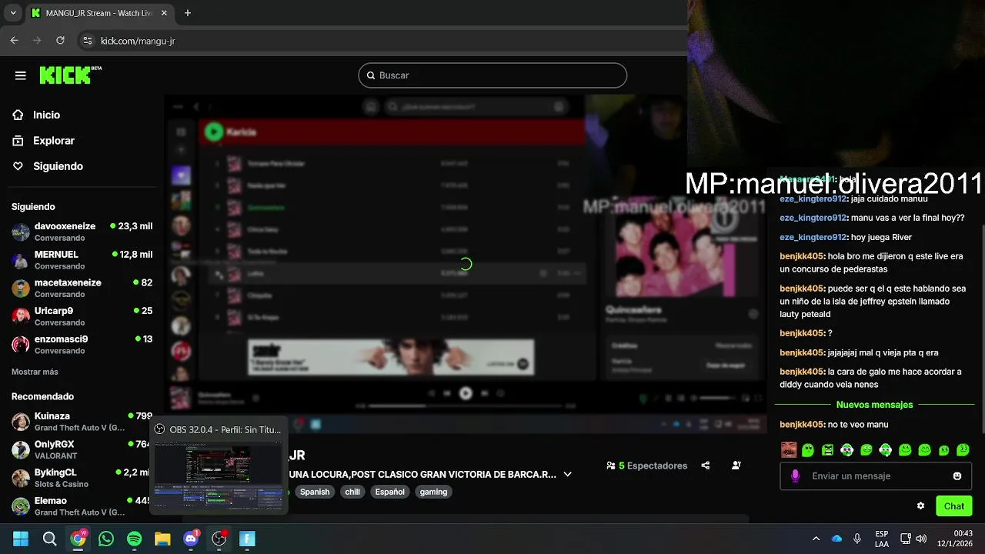Screen dimensions: 985x554
Task: Open the emoji picker smiley
Action: (957, 476)
